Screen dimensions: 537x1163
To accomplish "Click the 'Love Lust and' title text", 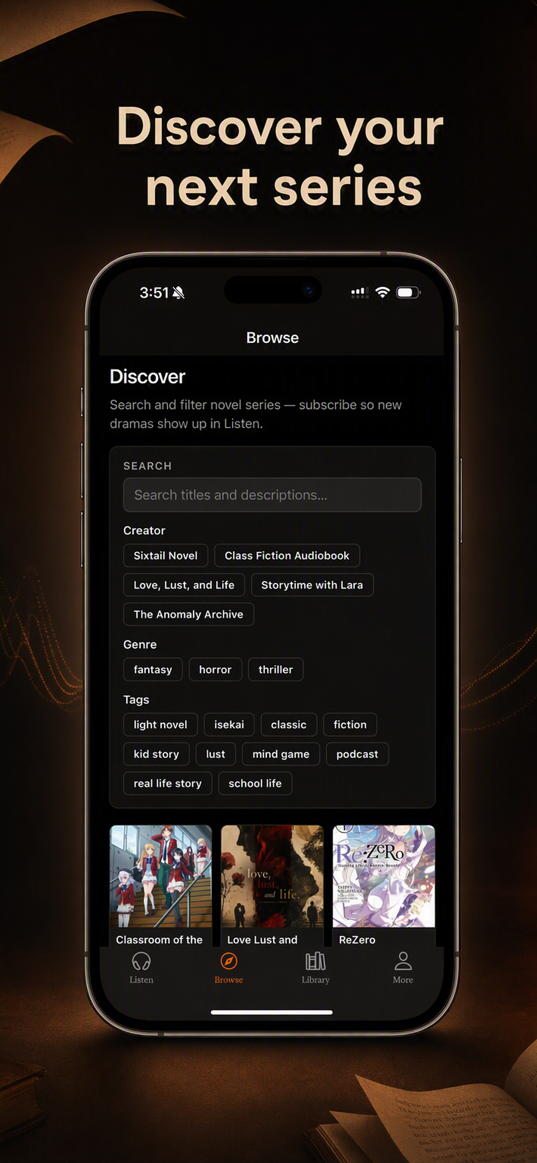I will (262, 939).
